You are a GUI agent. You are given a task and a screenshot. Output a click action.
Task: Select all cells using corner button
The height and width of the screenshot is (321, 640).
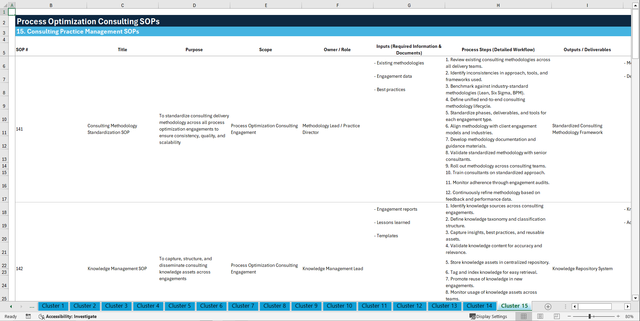click(4, 5)
